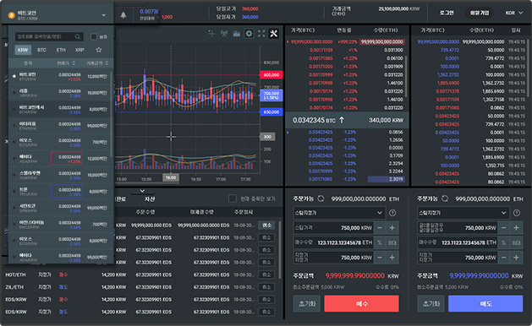Click the notification bell icon
Image resolution: width=532 pixels, height=326 pixels.
tap(123, 15)
